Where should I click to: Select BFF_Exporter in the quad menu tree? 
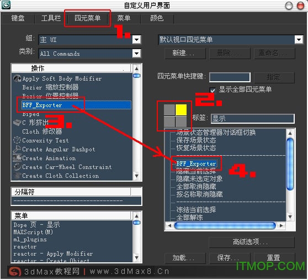197,163
